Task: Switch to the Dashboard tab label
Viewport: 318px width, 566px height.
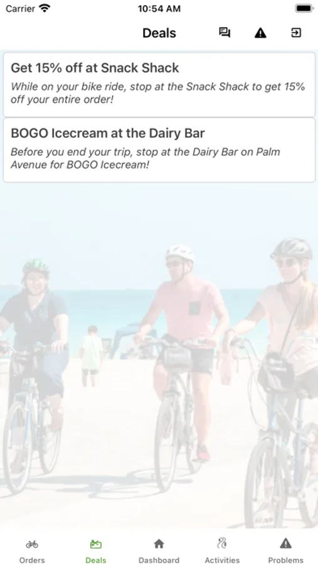Action: [x=159, y=560]
